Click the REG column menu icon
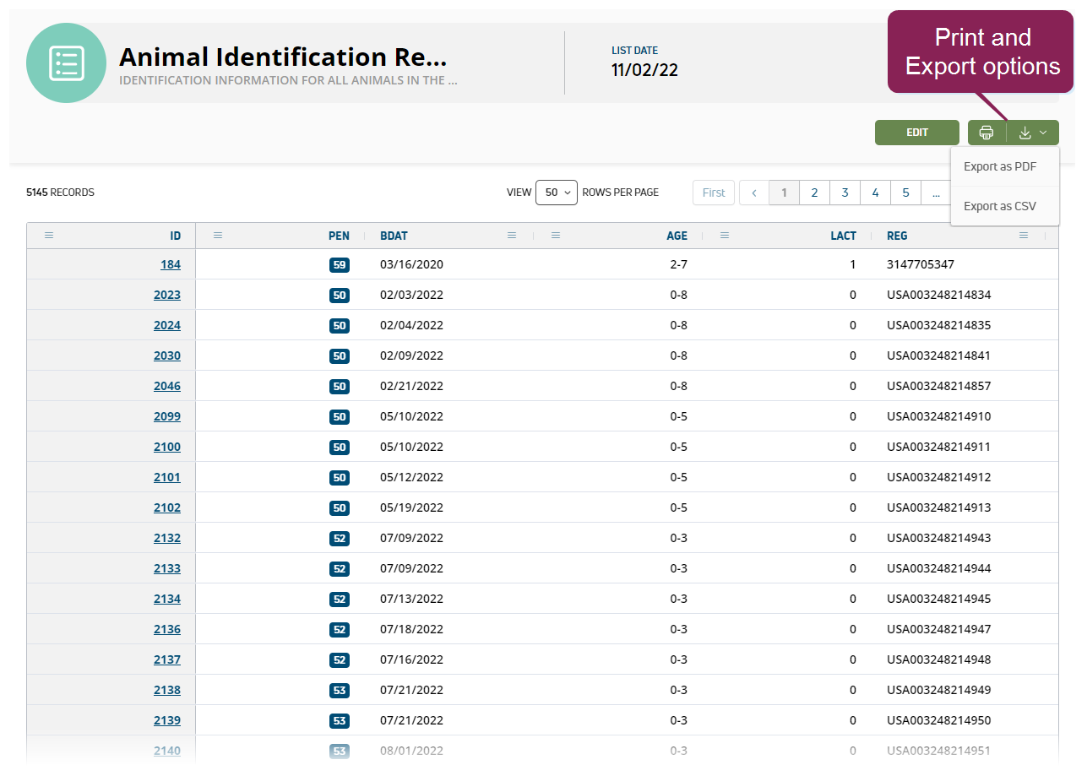 point(1024,236)
